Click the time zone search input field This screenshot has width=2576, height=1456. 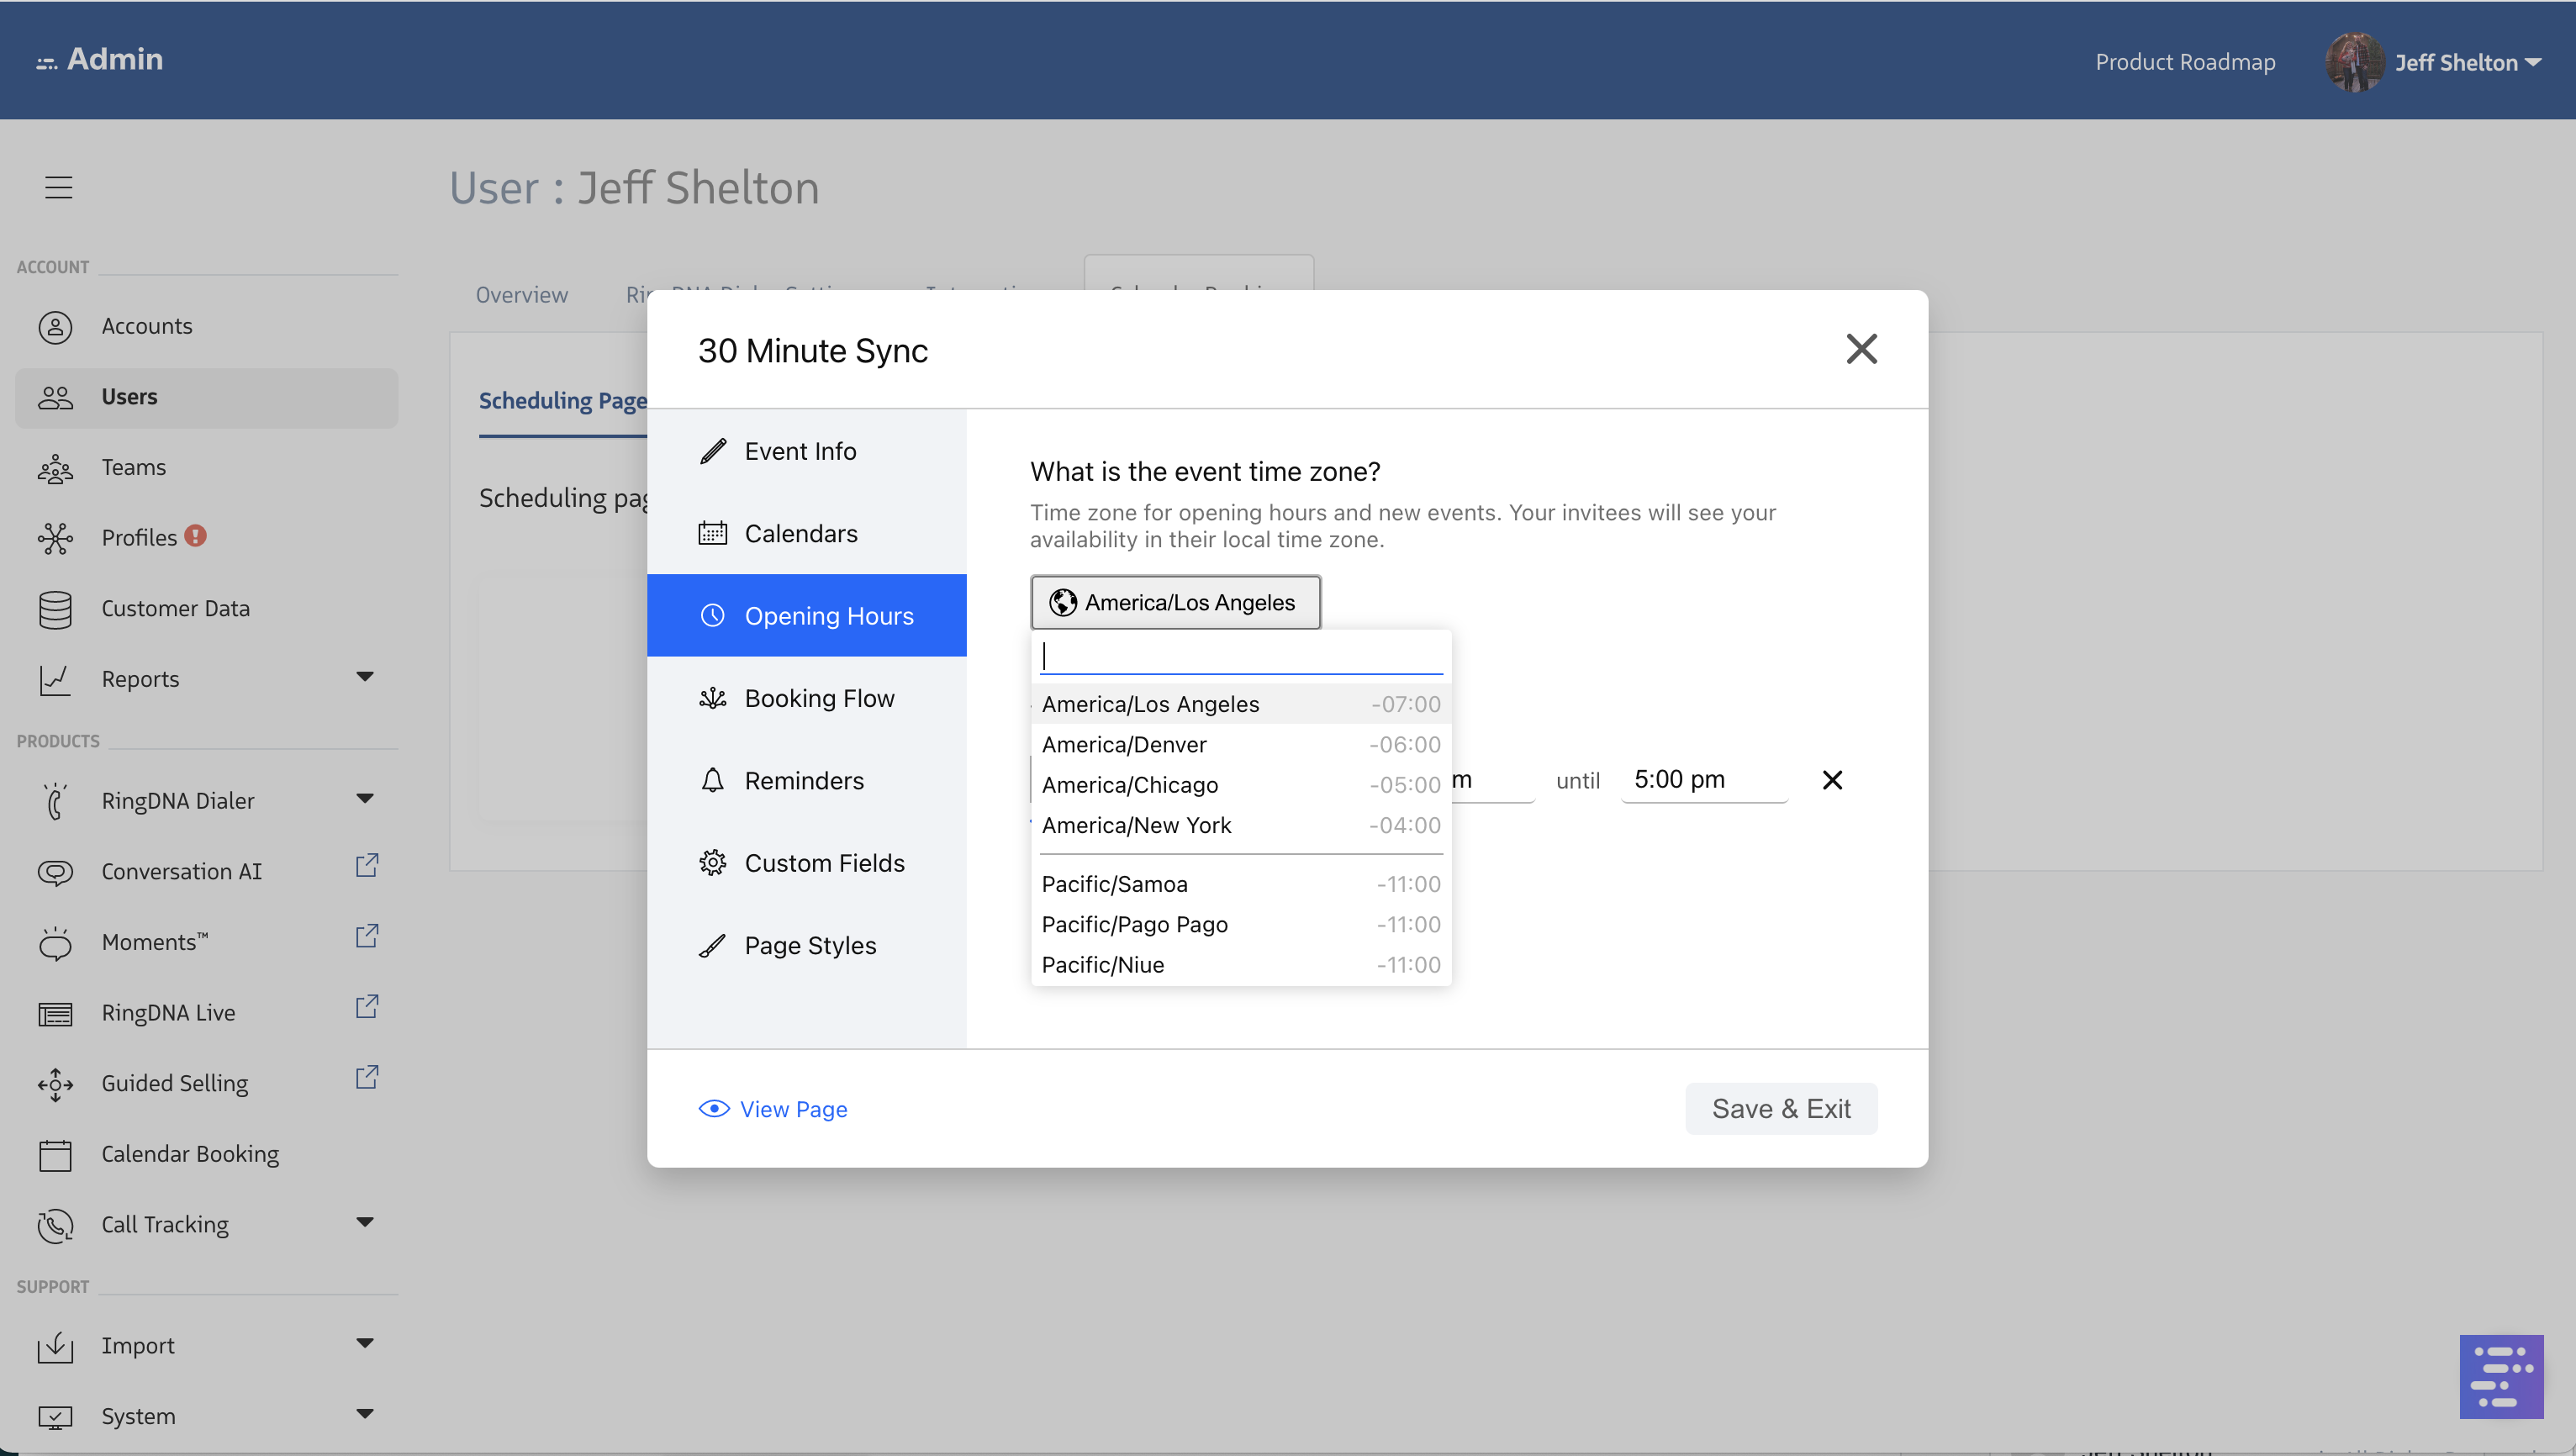(1241, 656)
